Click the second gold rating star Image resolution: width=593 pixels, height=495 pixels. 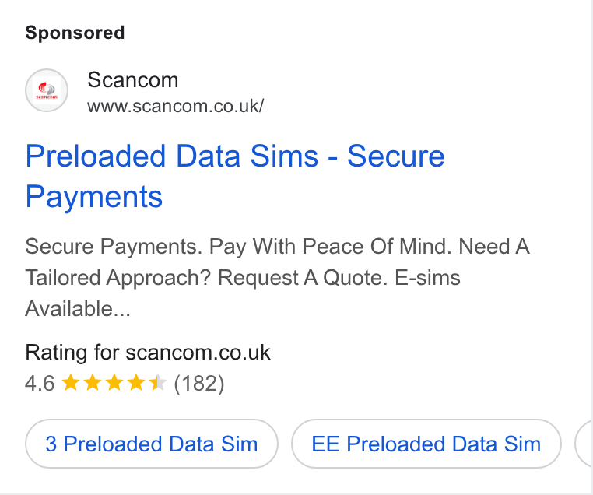coord(93,383)
